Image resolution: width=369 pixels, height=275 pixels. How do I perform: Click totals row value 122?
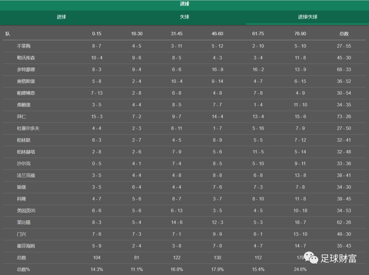pos(177,258)
